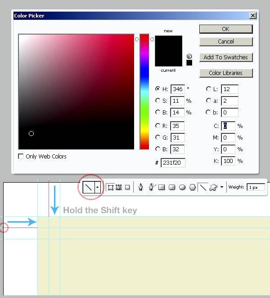The height and width of the screenshot is (298, 270).
Task: Click the L value field showing 12
Action: 229,89
